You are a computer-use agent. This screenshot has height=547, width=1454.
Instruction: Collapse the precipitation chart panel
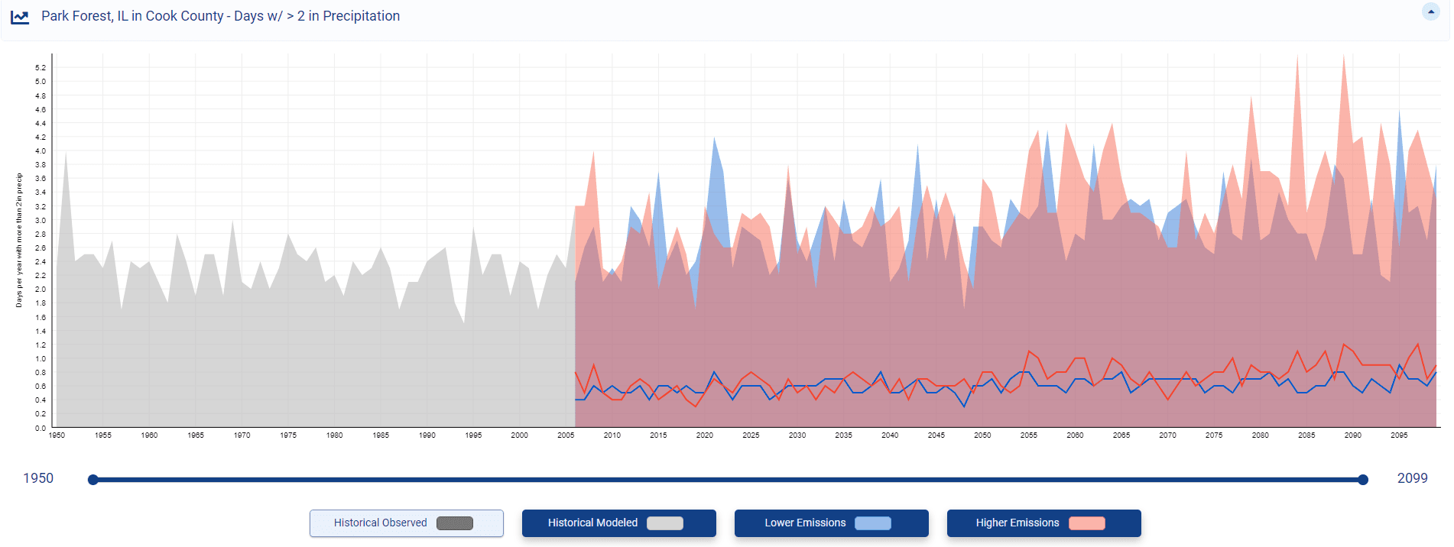click(1430, 11)
